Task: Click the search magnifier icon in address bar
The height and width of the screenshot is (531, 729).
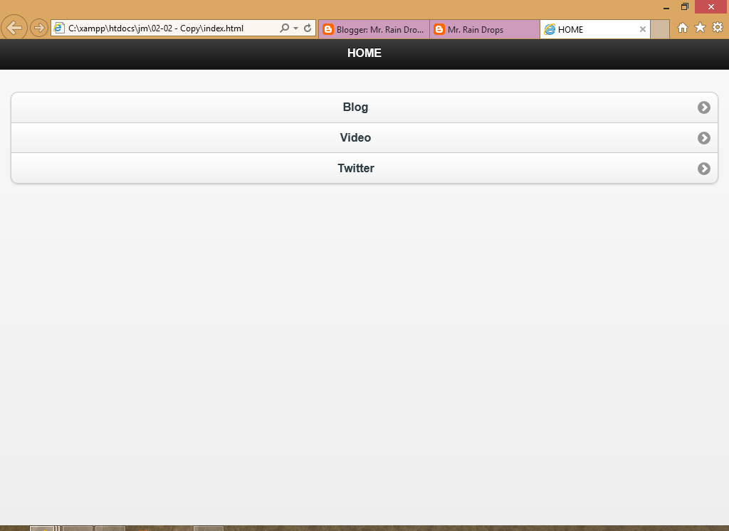Action: click(284, 28)
